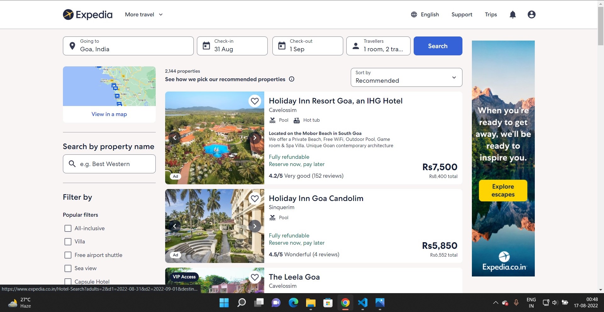Click the Explore escapes ad button
Screen dimensions: 604x312
pyautogui.click(x=503, y=191)
